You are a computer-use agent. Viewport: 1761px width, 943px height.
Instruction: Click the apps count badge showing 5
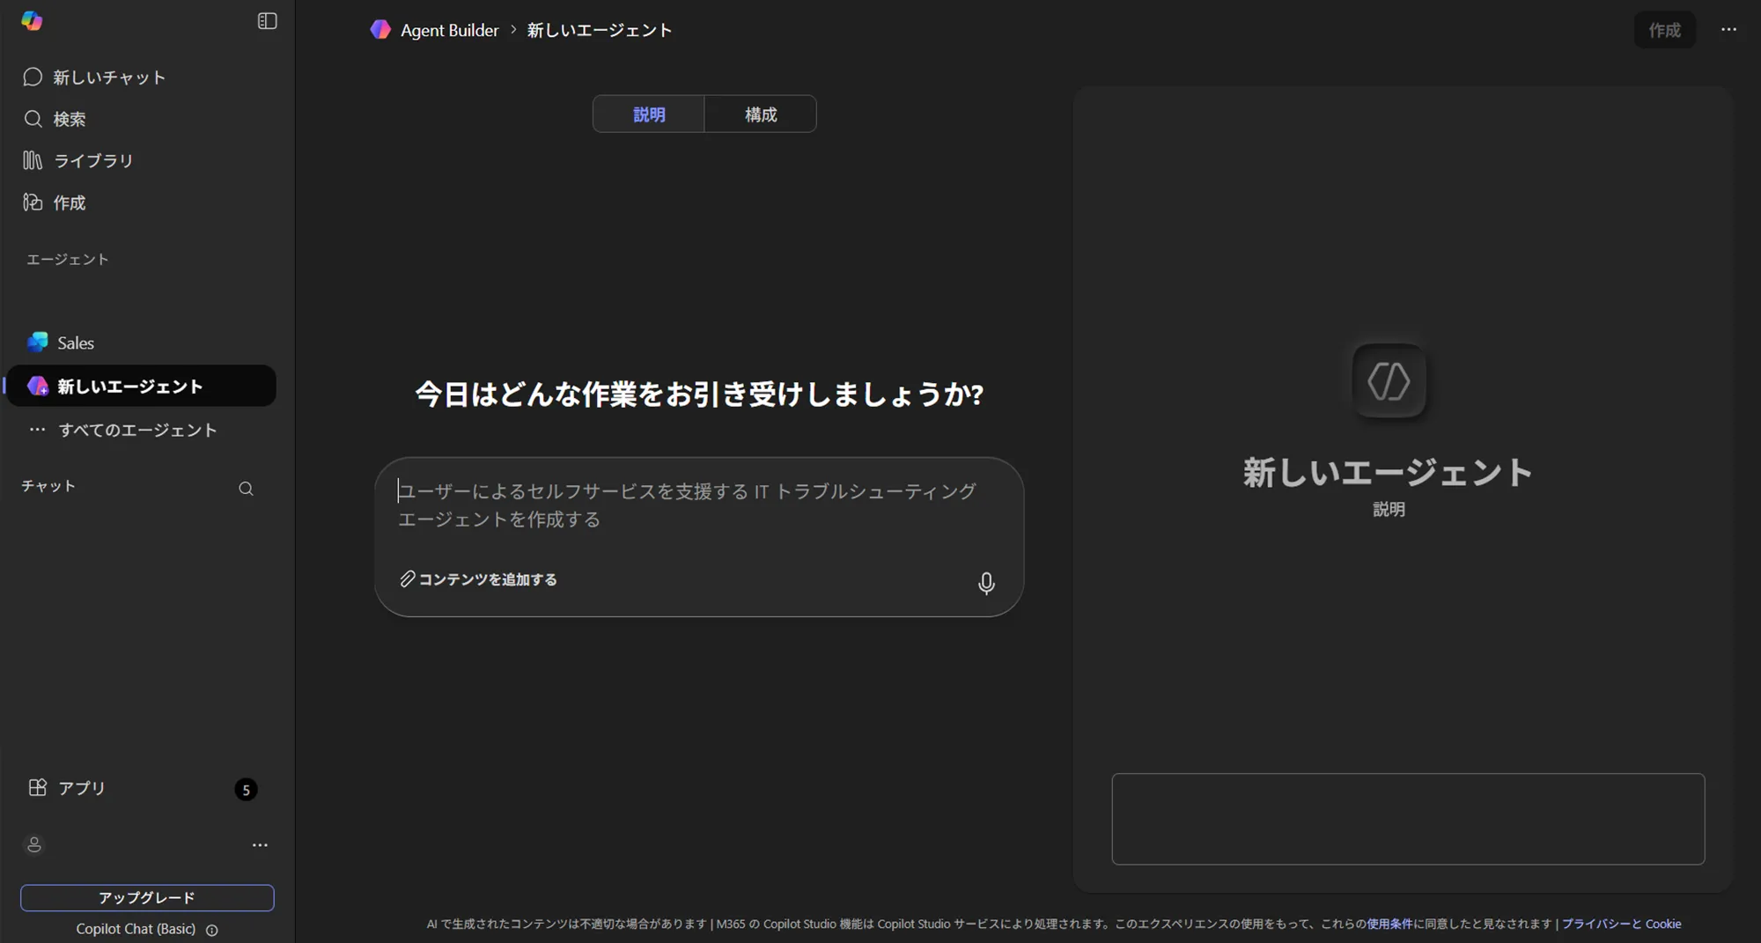tap(246, 790)
